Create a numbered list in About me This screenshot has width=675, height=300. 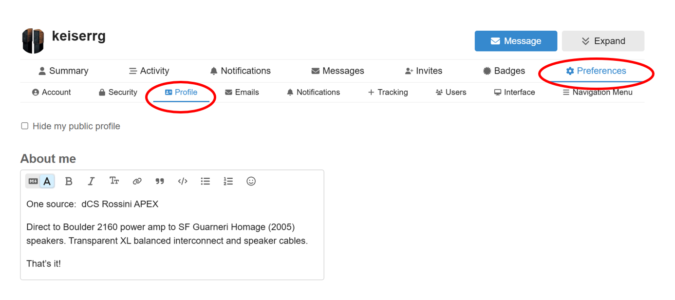pos(228,181)
